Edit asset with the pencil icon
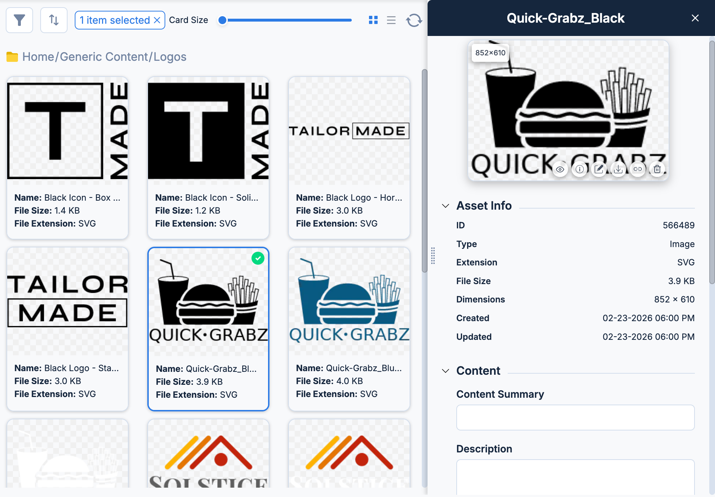This screenshot has width=715, height=497. [599, 169]
